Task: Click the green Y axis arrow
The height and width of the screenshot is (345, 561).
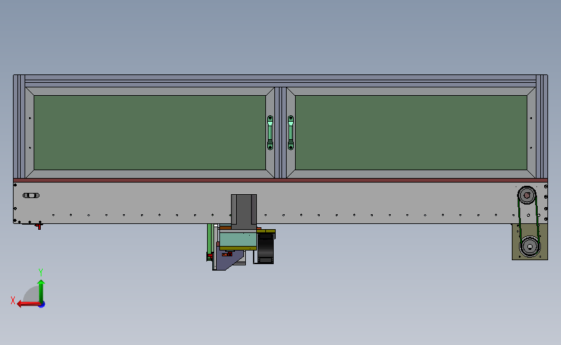Action: click(41, 291)
